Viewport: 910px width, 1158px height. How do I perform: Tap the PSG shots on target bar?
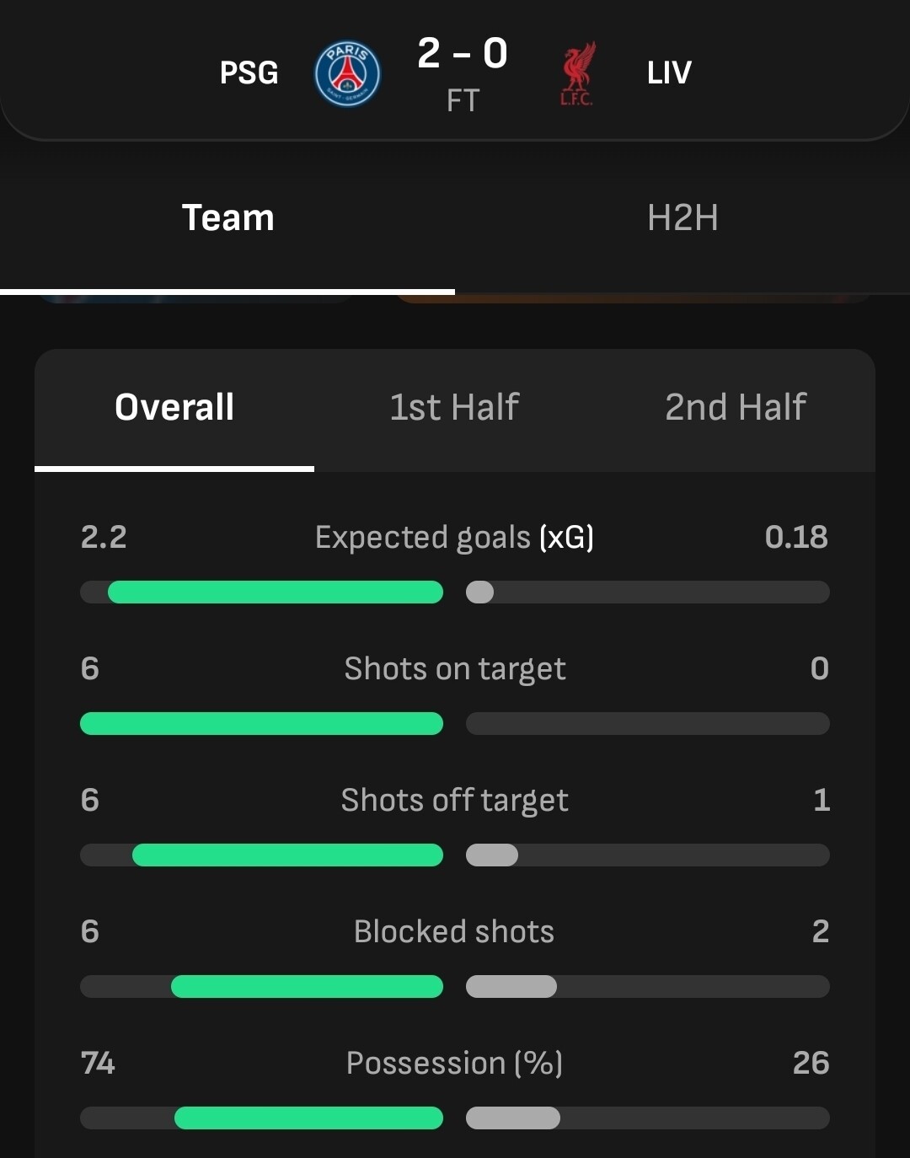pos(261,724)
